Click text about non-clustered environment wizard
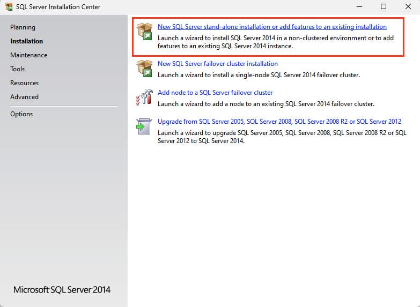Viewport: 420px width, 307px height. tap(276, 42)
